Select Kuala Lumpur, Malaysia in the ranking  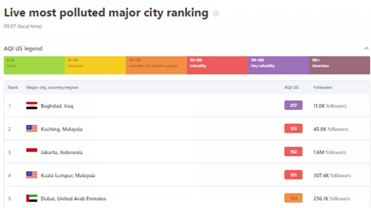point(68,175)
